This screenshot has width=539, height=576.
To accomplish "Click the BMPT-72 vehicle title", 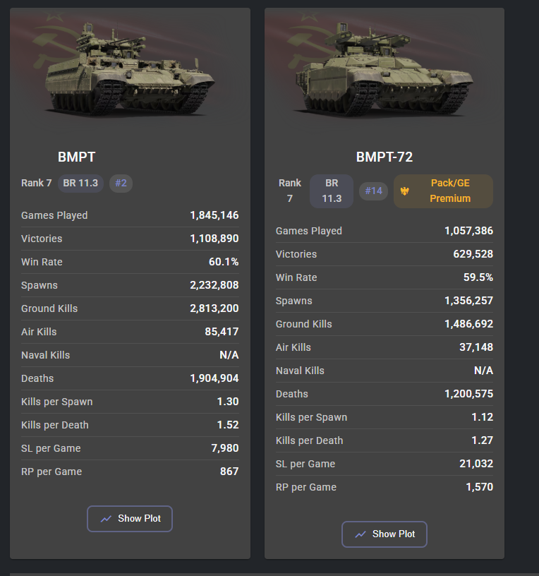I will coord(384,157).
